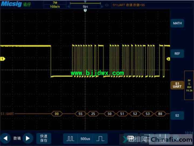Increase timebase with single-pulse icon
Screen dimensions: 194x146
point(101,138)
